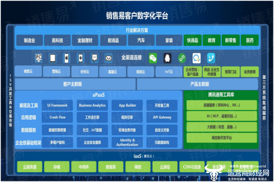The width and height of the screenshot is (274, 182).
Task: Open the Business Analytics block
Action: [92, 105]
